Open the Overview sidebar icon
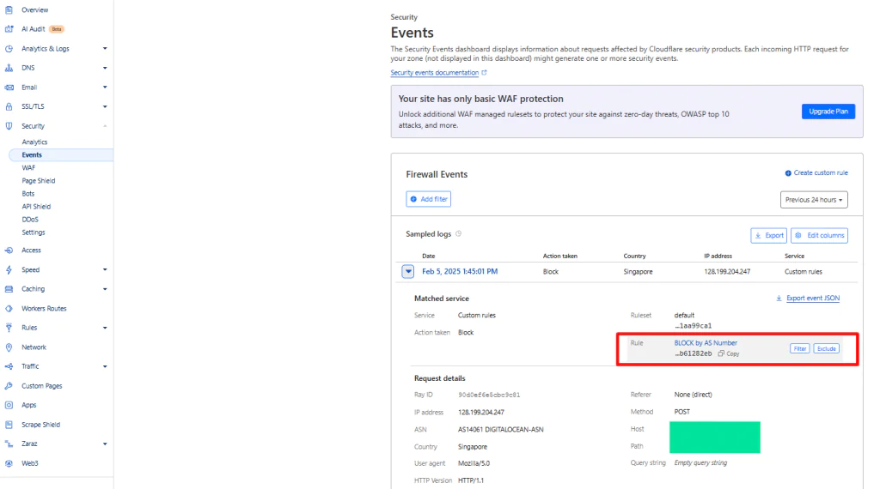Image resolution: width=880 pixels, height=489 pixels. pyautogui.click(x=9, y=9)
